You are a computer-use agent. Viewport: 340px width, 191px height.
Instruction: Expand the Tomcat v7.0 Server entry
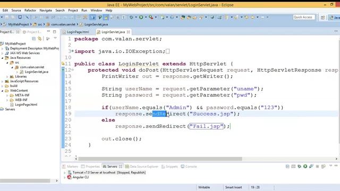coord(65,172)
